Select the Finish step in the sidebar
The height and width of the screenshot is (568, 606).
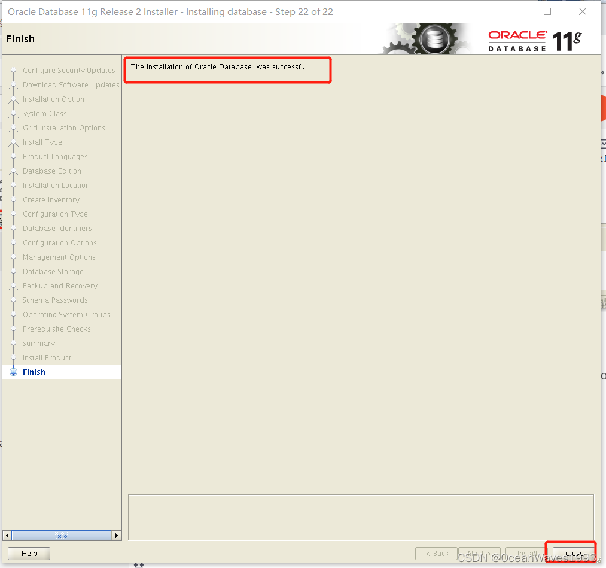click(x=34, y=372)
